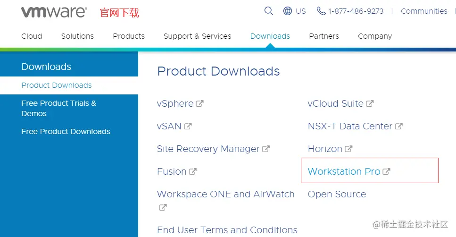Open the vSphere download link
456x237 pixels.
[x=175, y=104]
